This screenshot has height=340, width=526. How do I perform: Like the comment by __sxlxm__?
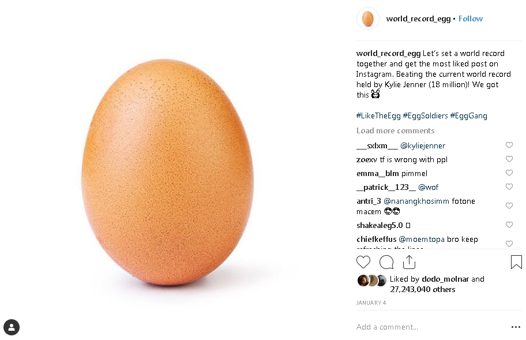click(509, 145)
